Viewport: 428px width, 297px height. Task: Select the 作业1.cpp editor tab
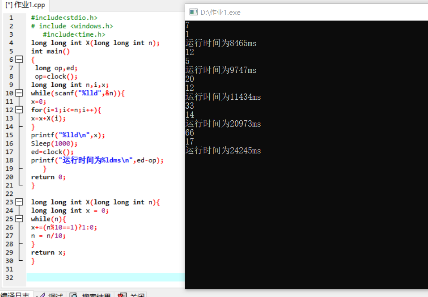[25, 5]
